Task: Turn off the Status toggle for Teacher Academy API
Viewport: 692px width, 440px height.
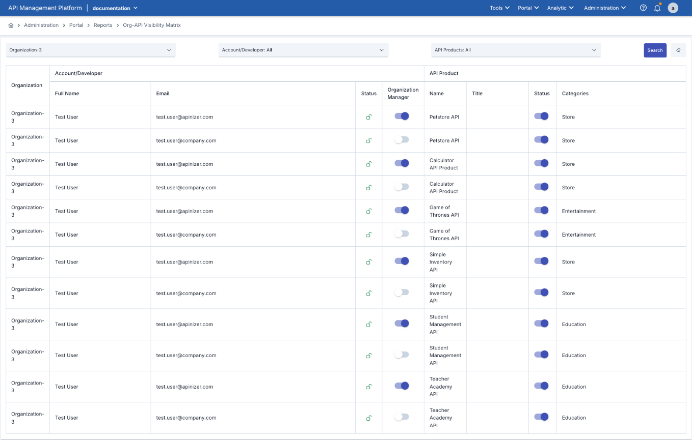Action: (541, 386)
